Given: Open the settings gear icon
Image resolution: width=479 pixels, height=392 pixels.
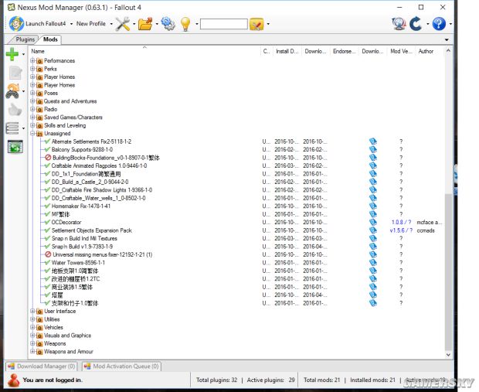Looking at the screenshot, I should tap(167, 24).
